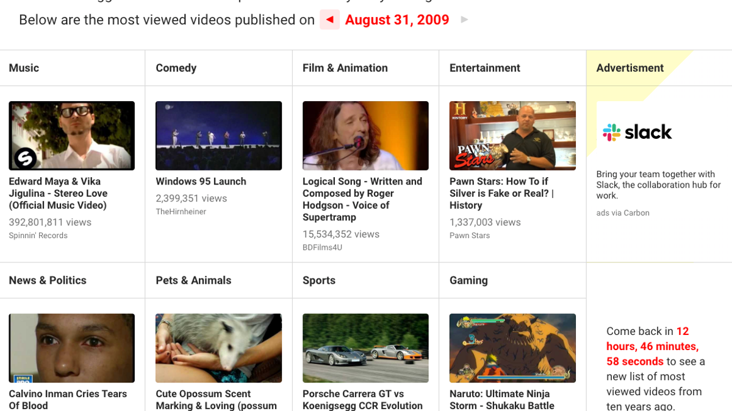Screen dimensions: 732x411
Task: Open Pawn Stars silver video thumbnail
Action: click(x=512, y=135)
